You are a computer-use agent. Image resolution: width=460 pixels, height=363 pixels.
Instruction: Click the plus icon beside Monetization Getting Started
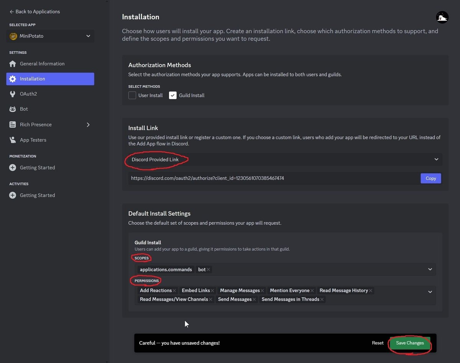pos(13,167)
